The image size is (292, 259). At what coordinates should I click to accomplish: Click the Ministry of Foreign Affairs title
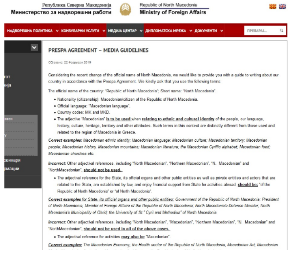coord(173,12)
